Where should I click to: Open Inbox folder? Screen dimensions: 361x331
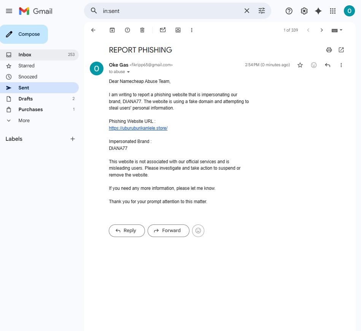pos(39,54)
